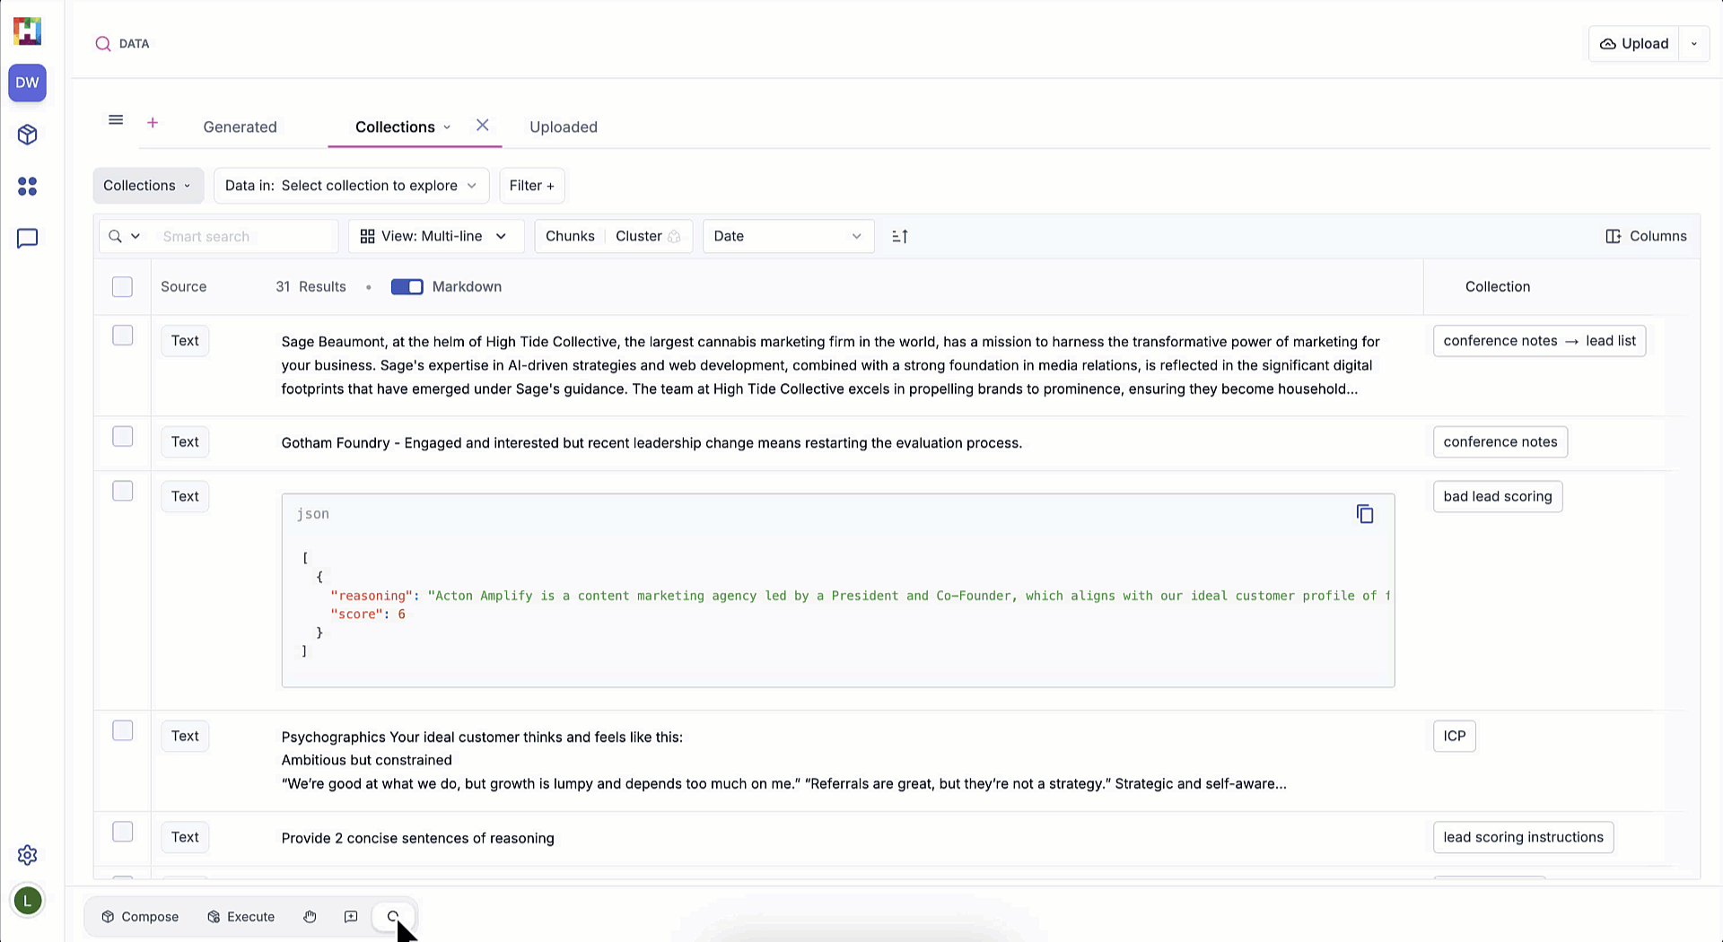This screenshot has height=942, width=1723.
Task: Copy the json code block contents
Action: coord(1364,514)
